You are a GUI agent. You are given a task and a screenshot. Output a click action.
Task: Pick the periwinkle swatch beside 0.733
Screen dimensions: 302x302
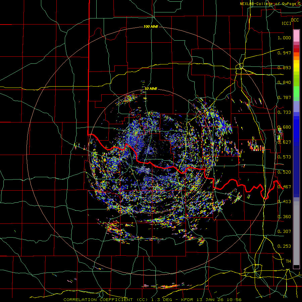[296, 107]
